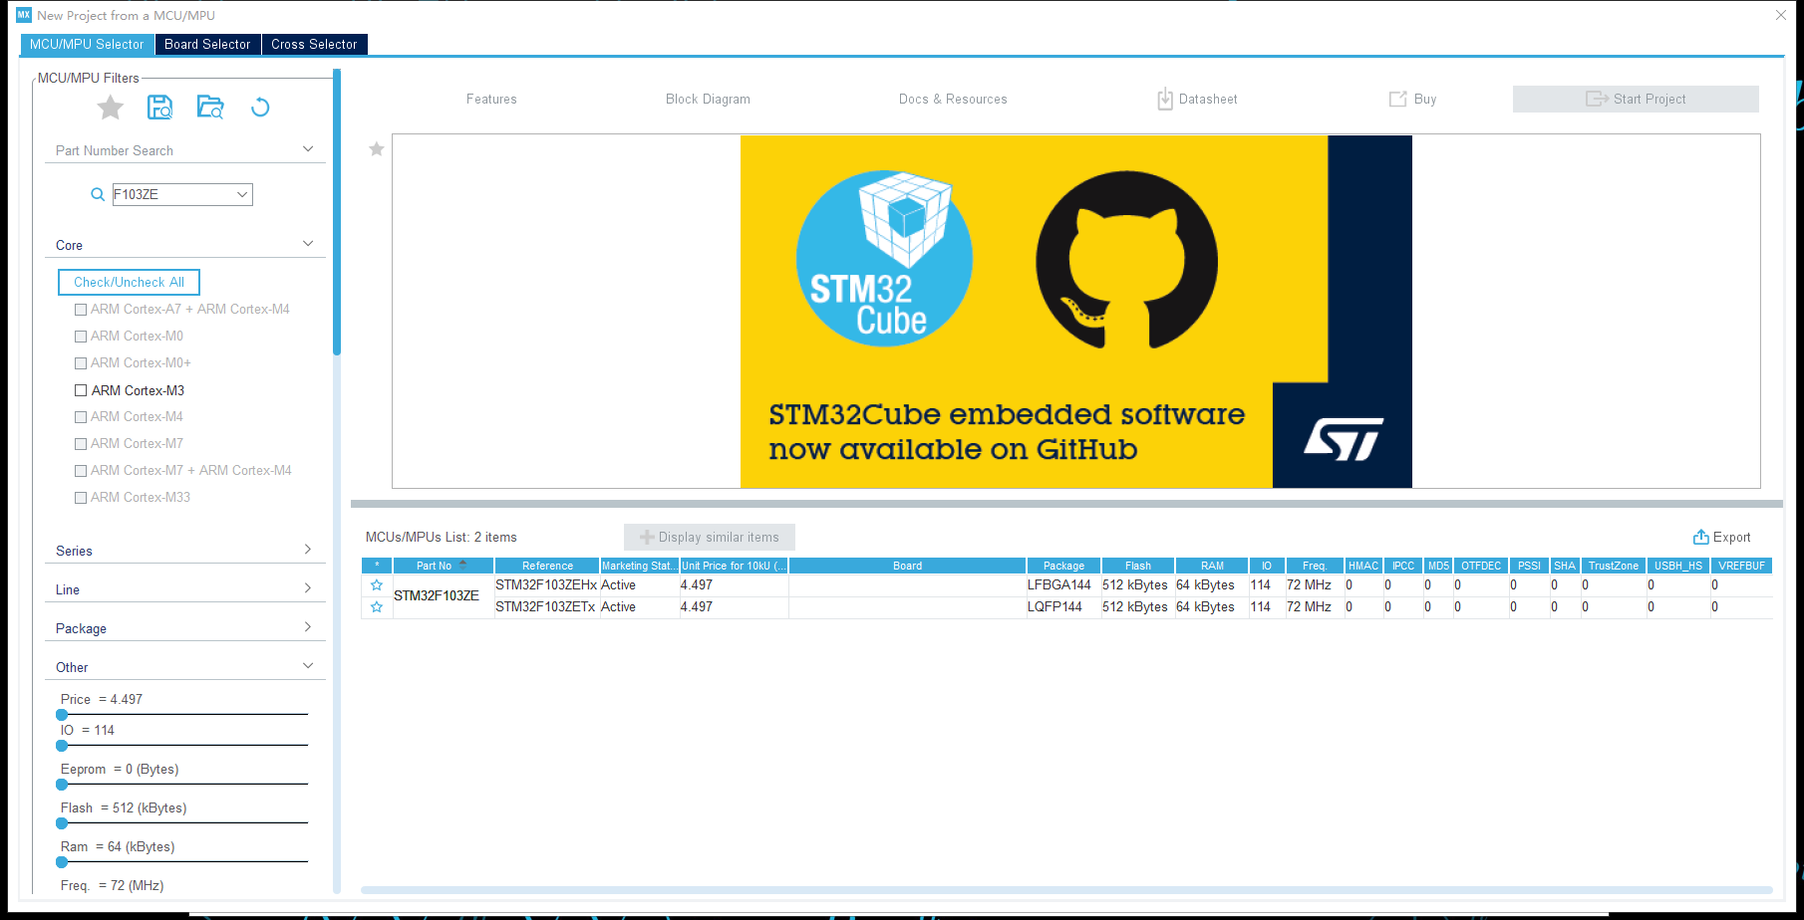1804x920 pixels.
Task: Toggle ARM Cortex-M0+ checkbox
Action: 81,363
